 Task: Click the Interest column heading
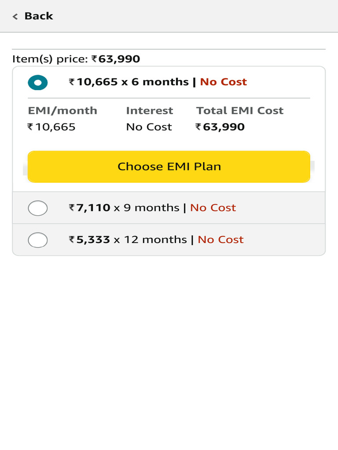pos(150,111)
